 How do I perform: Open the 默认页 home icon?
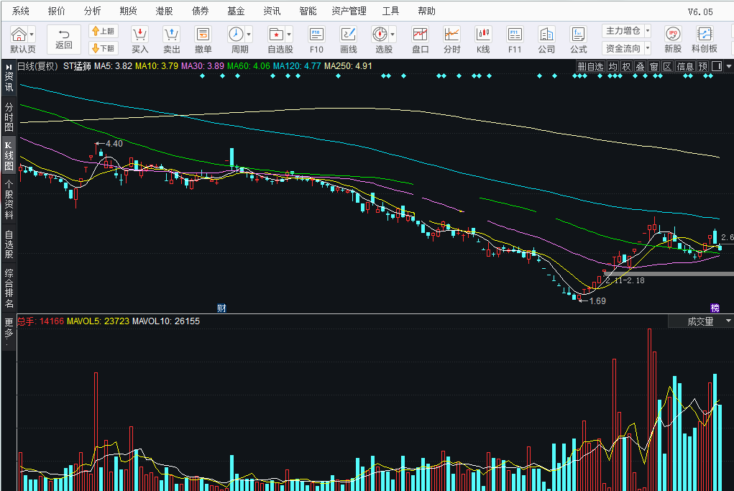click(x=19, y=35)
